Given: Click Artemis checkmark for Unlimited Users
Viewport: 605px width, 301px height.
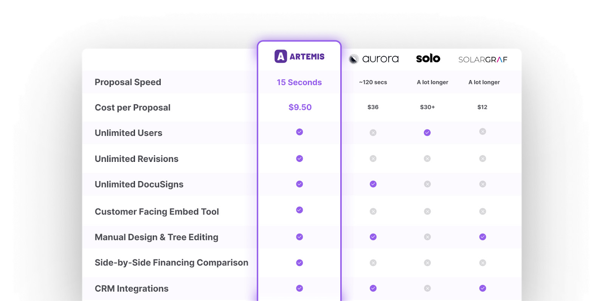Looking at the screenshot, I should pos(299,132).
